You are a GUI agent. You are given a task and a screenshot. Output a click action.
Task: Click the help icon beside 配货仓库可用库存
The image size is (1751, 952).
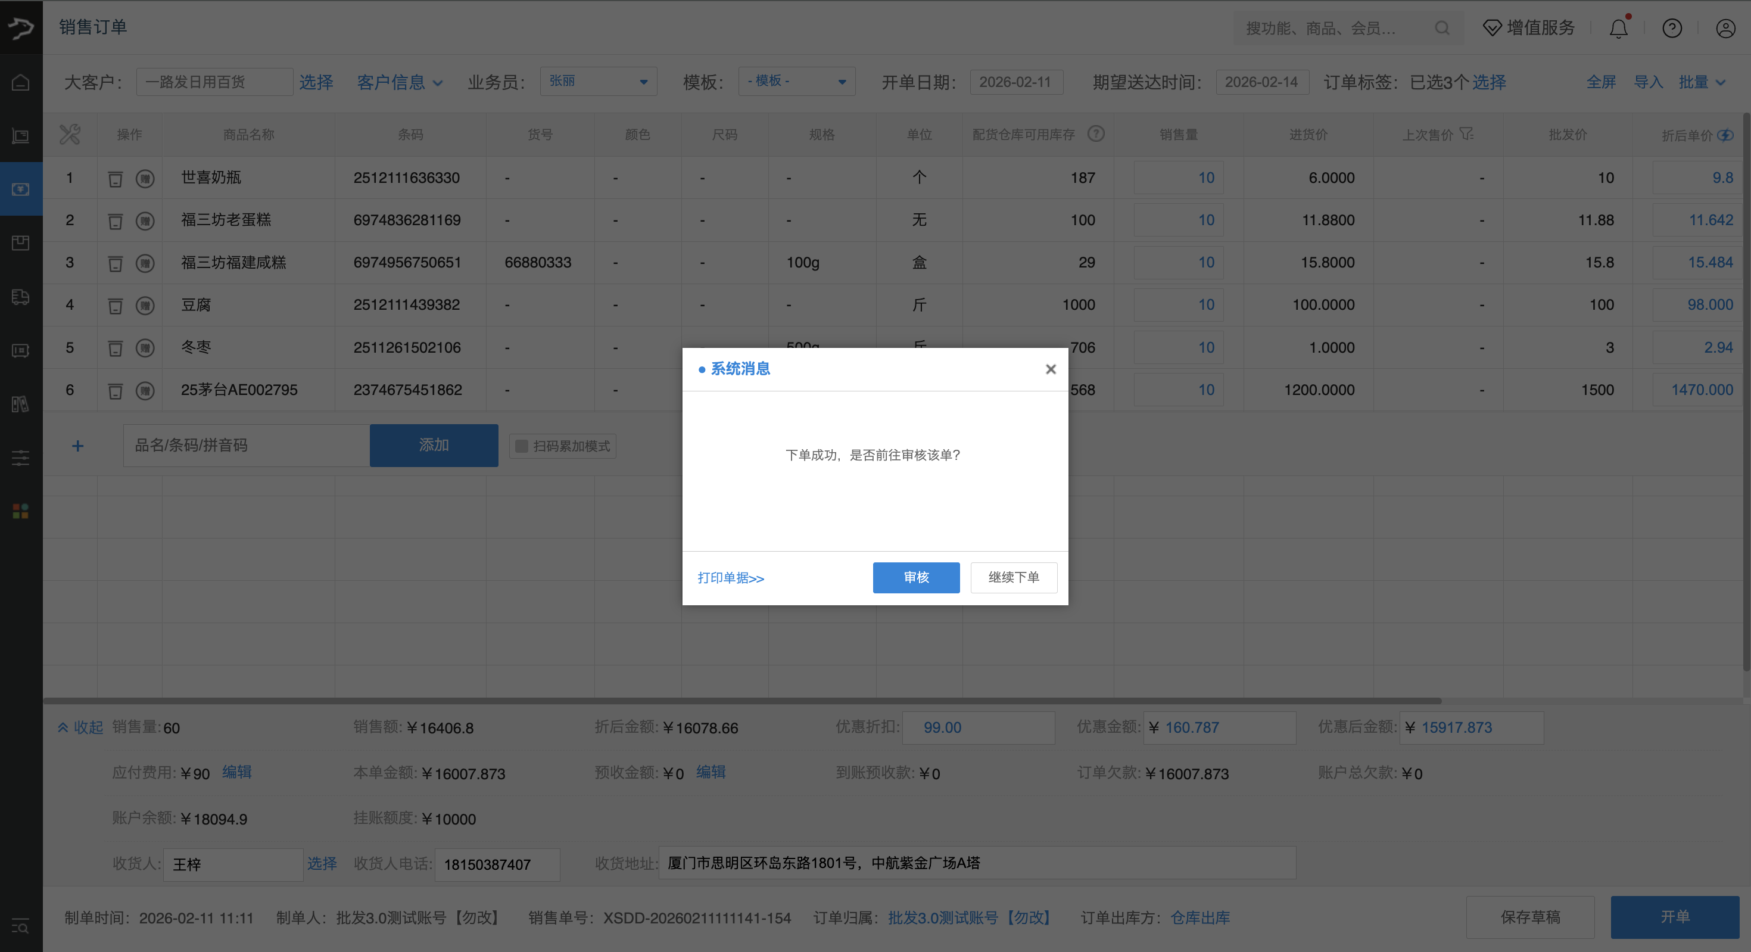click(1096, 134)
